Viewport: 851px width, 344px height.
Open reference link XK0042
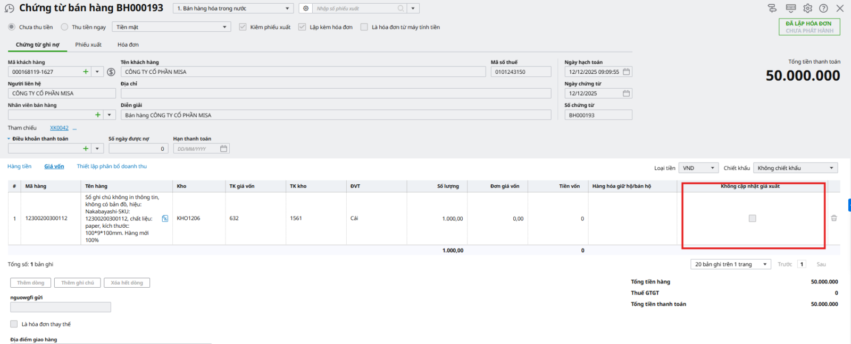59,128
